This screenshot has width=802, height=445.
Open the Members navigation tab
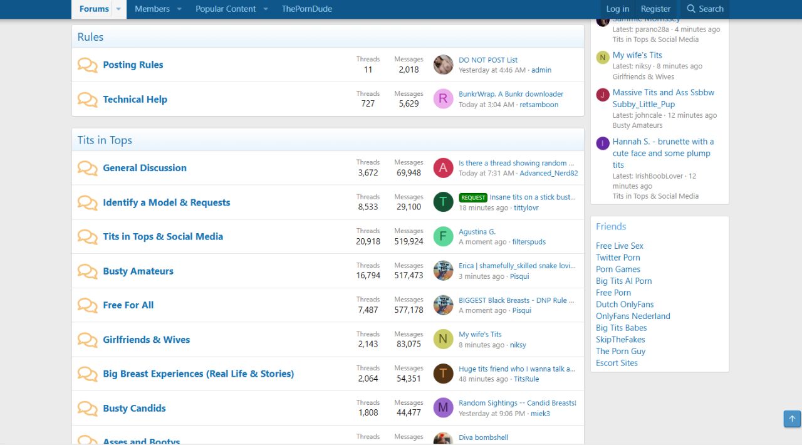pyautogui.click(x=152, y=9)
